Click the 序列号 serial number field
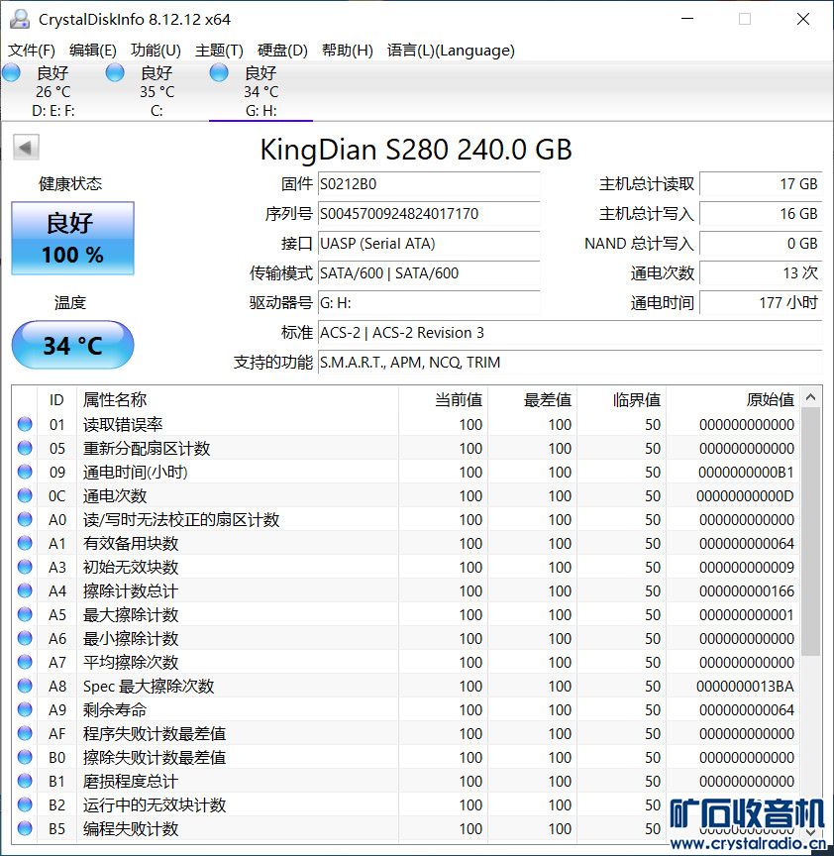This screenshot has width=834, height=856. 429,213
